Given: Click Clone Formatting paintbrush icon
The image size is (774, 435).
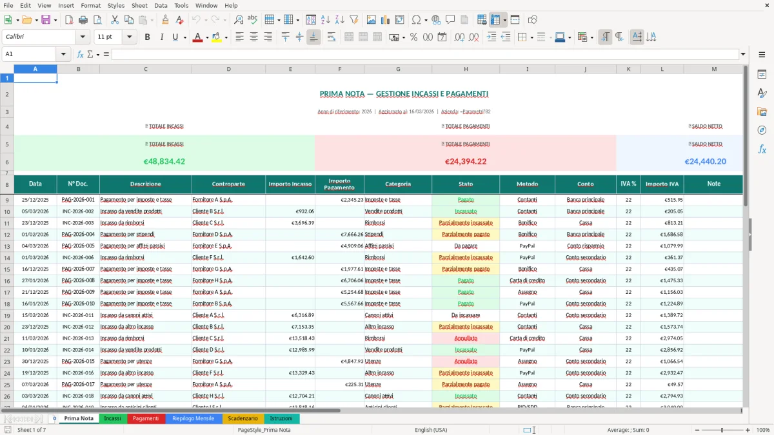Looking at the screenshot, I should [165, 20].
